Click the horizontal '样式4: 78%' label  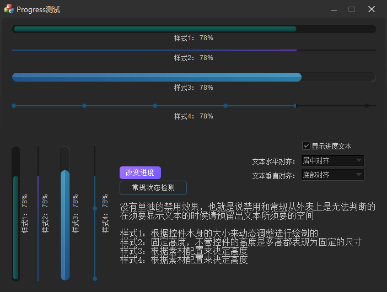point(193,116)
